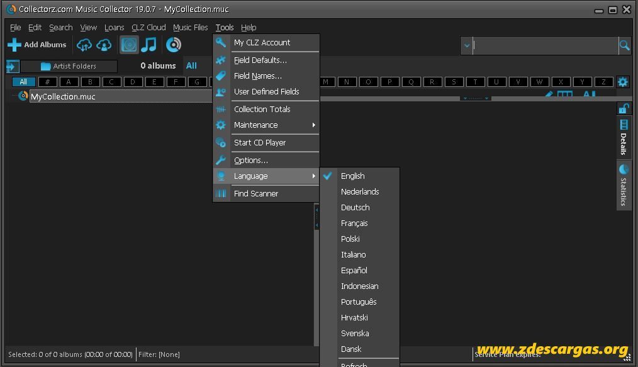Viewport: 638px width, 367px height.
Task: Select Deutsch language
Action: click(x=360, y=208)
